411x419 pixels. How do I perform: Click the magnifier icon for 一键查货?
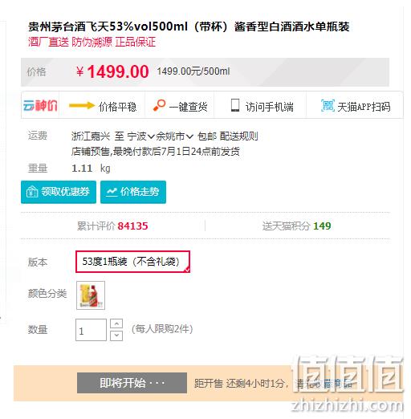click(x=159, y=105)
